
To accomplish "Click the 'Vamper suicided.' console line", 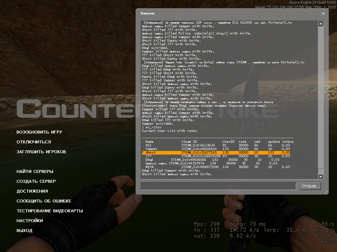I will (x=157, y=124).
